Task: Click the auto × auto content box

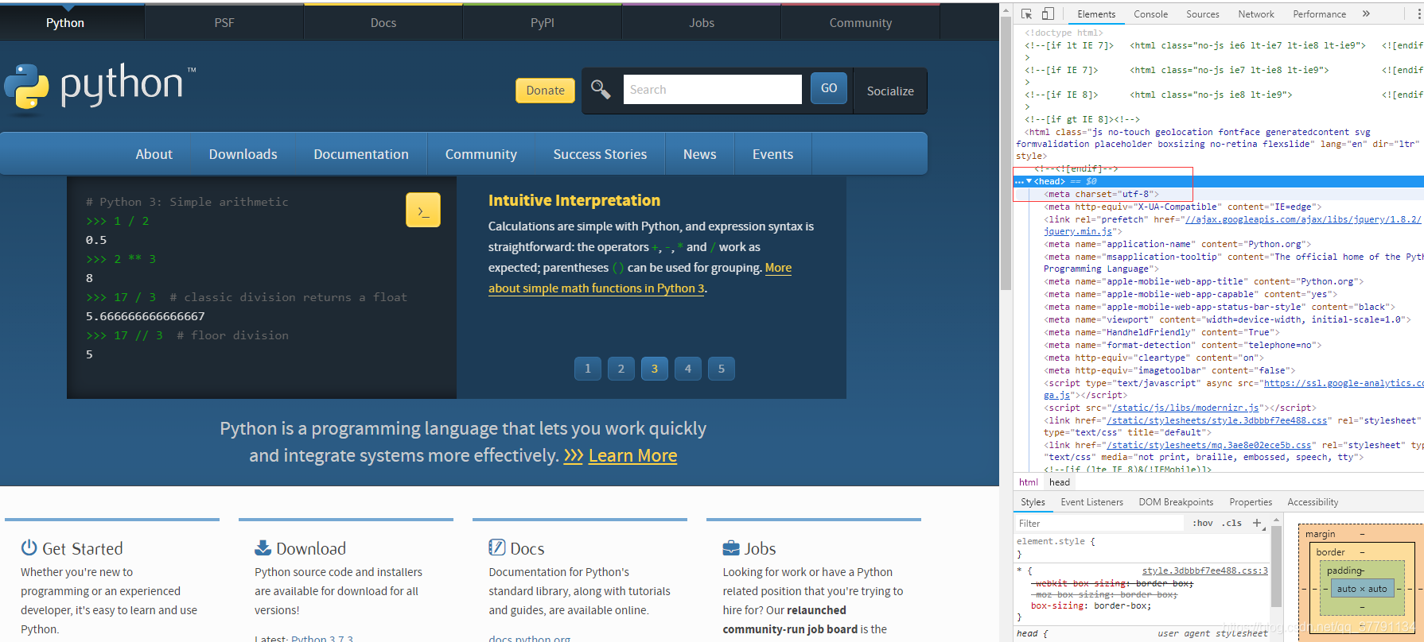Action: click(1362, 589)
